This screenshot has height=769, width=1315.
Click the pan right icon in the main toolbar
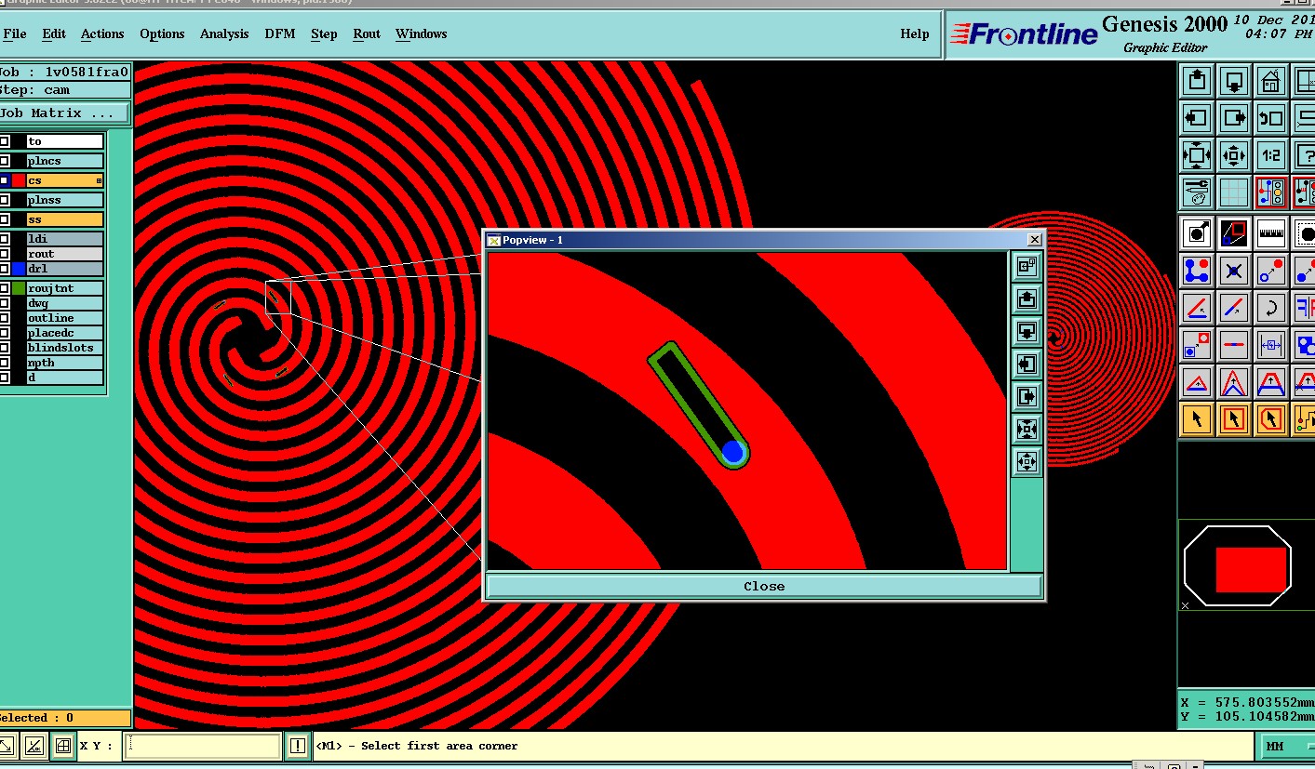click(1234, 118)
